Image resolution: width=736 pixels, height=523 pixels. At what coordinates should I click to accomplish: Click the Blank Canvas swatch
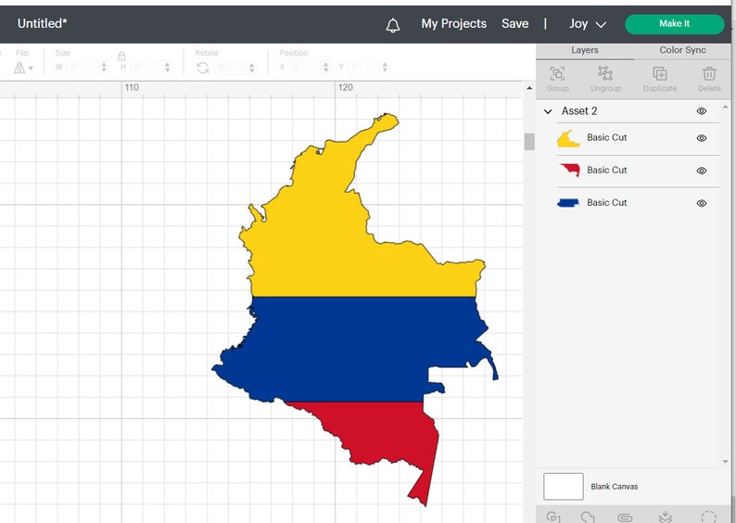[564, 487]
